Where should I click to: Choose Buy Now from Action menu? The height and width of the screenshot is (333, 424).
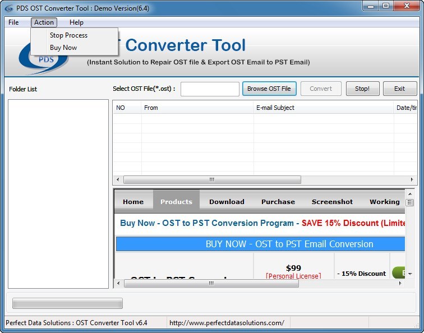coord(75,48)
